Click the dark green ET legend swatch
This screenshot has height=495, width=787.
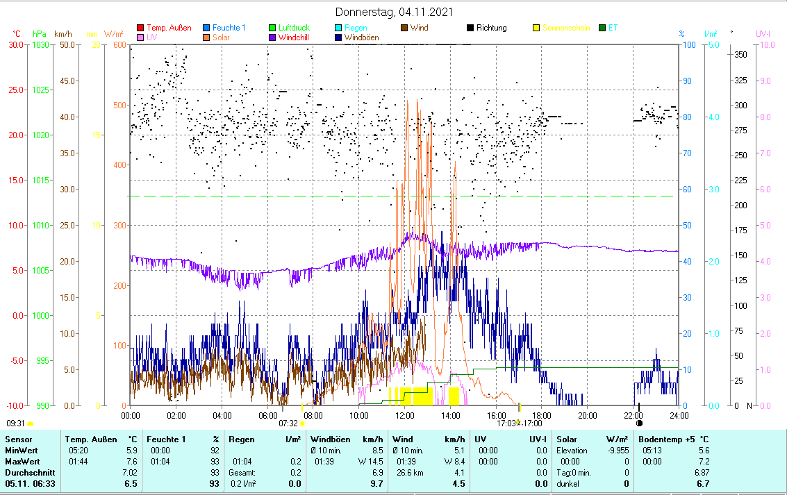[602, 28]
